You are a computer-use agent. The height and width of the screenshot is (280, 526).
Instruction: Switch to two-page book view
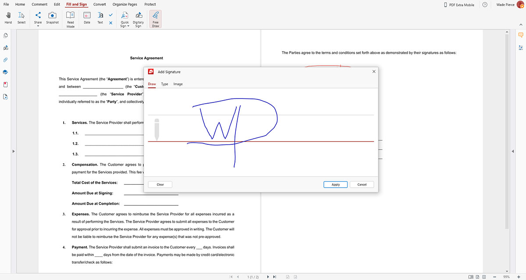(470, 276)
